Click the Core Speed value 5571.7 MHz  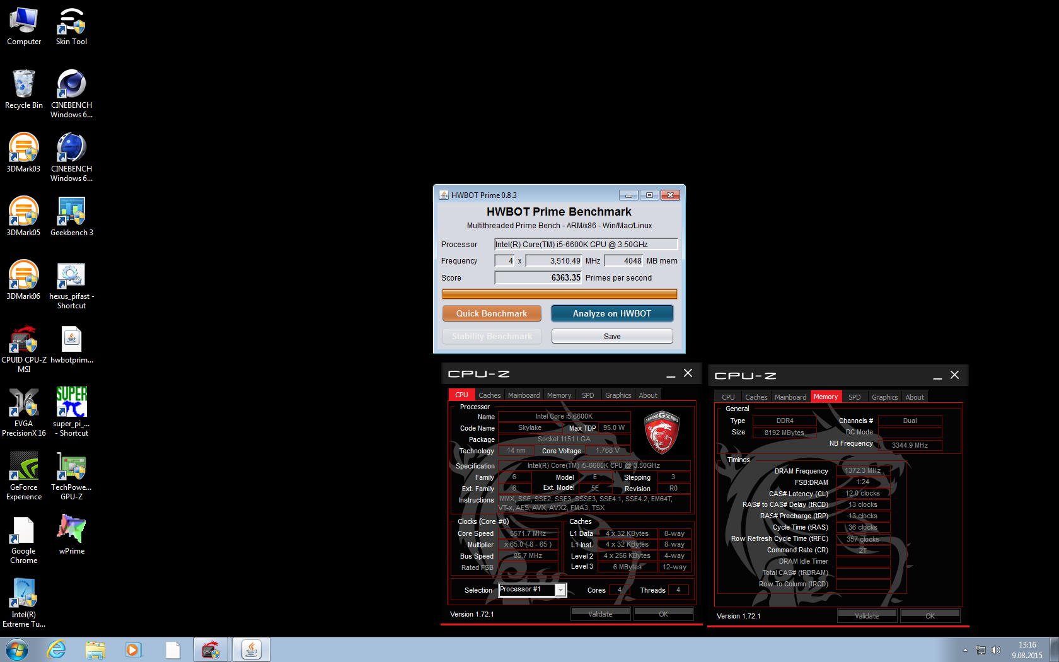click(x=528, y=533)
